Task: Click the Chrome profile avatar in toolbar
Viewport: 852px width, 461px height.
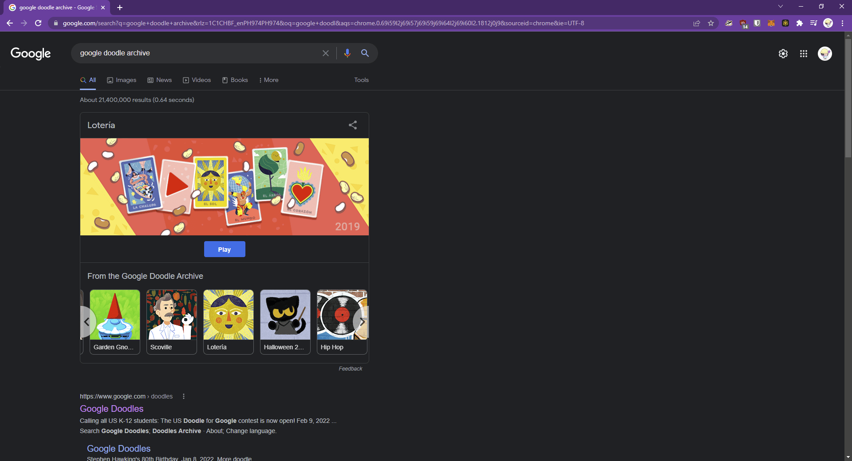Action: pos(828,23)
